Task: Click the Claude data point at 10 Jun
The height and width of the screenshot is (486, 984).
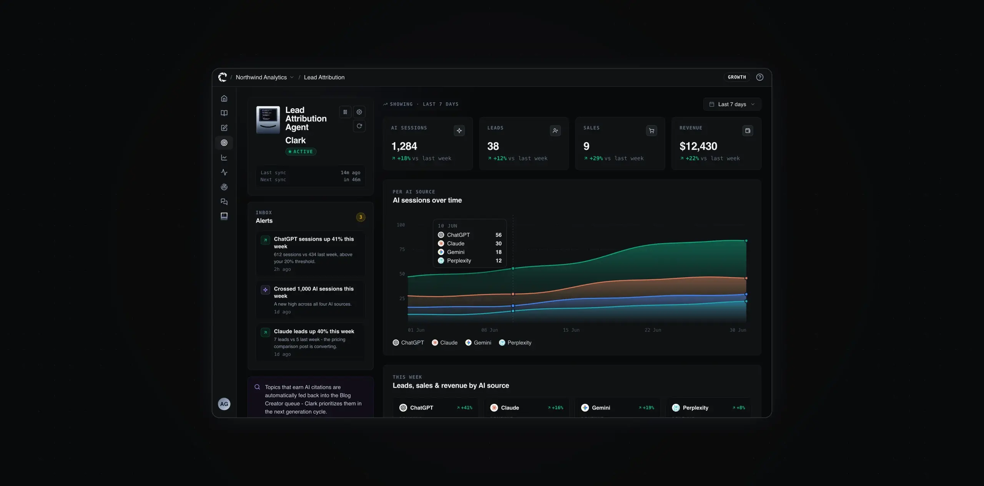Action: point(513,294)
